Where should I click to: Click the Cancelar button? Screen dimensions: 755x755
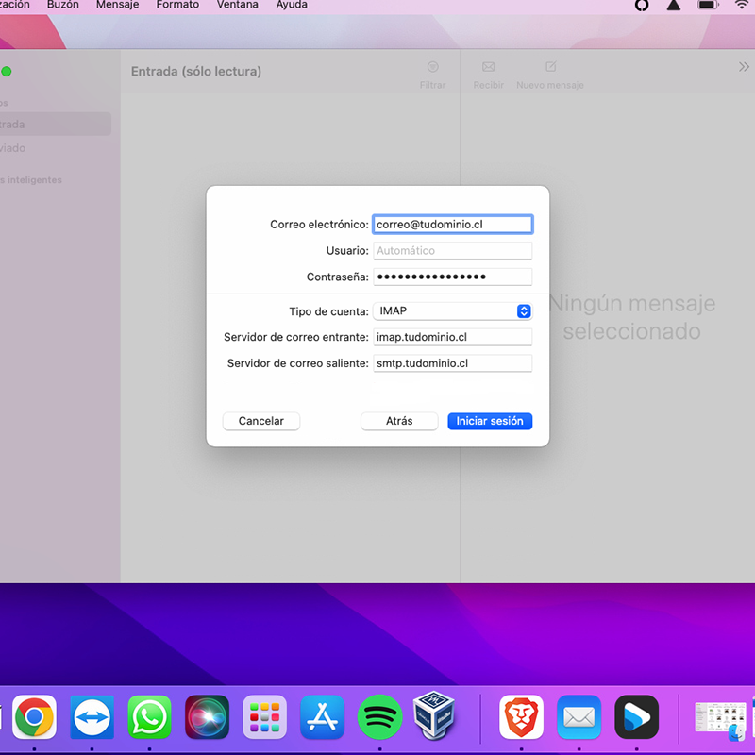point(260,421)
